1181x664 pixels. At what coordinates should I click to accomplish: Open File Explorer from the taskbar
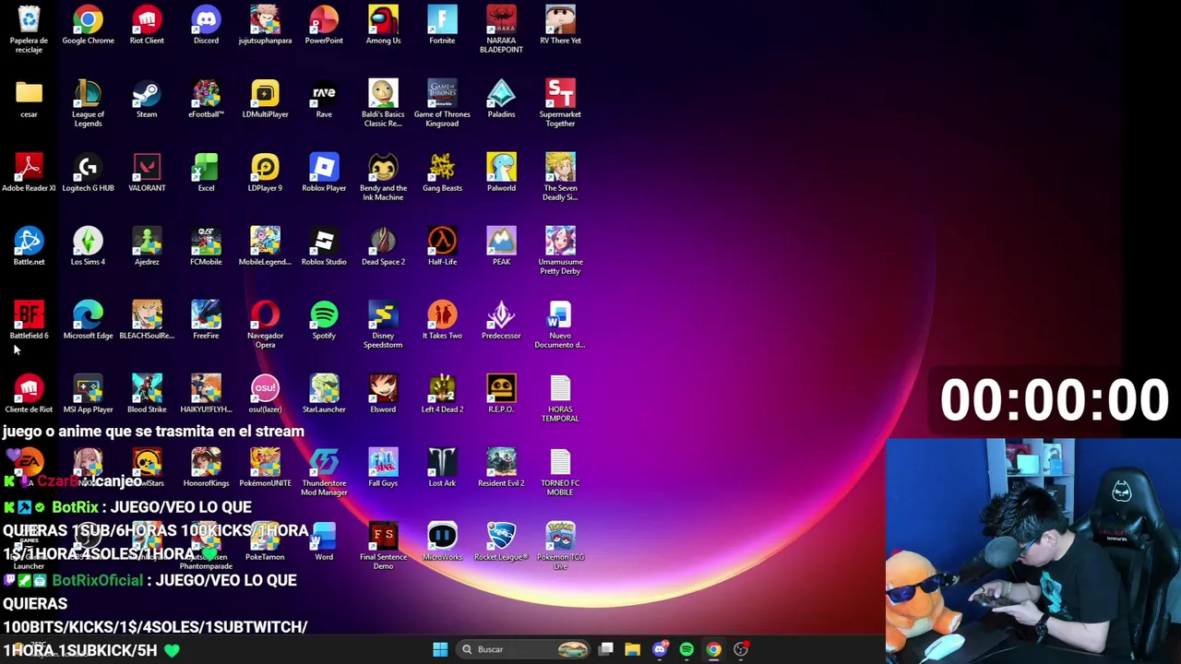coord(632,649)
